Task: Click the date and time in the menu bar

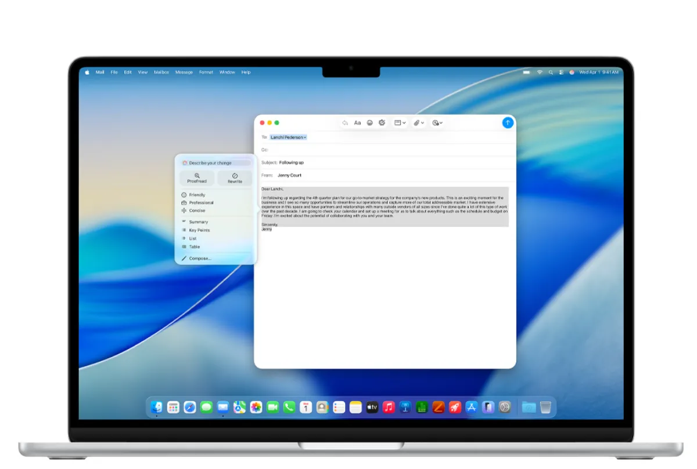Action: click(599, 72)
